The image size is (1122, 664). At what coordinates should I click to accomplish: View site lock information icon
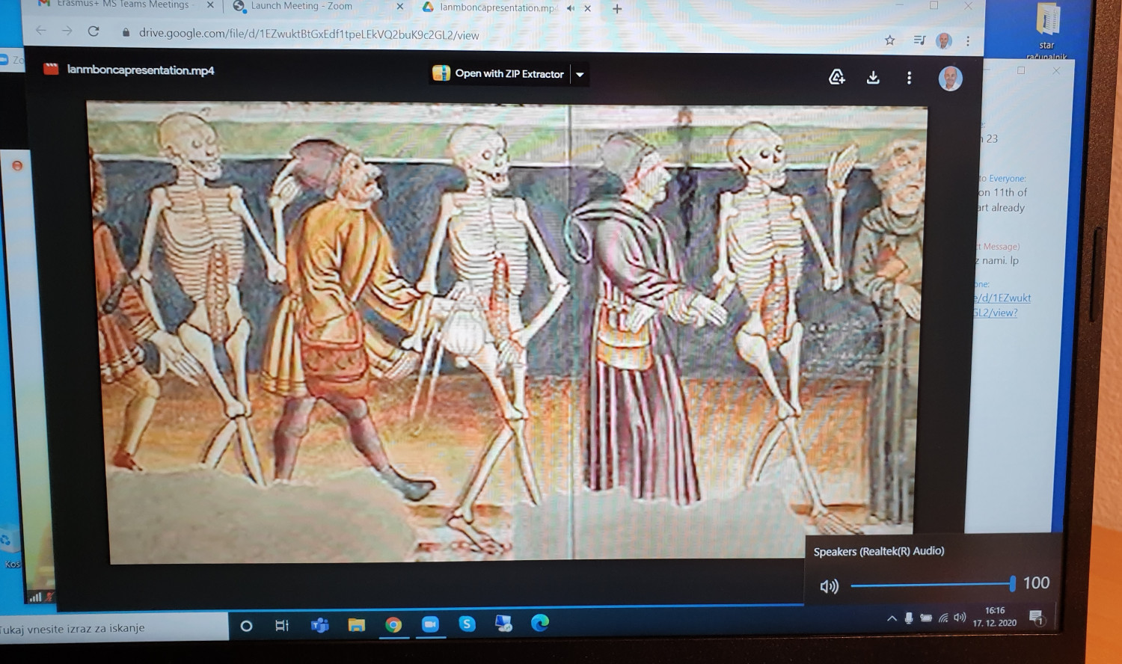pos(125,32)
